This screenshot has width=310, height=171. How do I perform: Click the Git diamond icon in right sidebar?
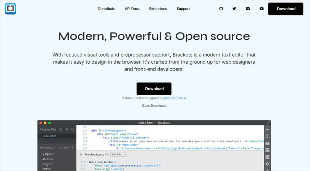tap(268, 163)
